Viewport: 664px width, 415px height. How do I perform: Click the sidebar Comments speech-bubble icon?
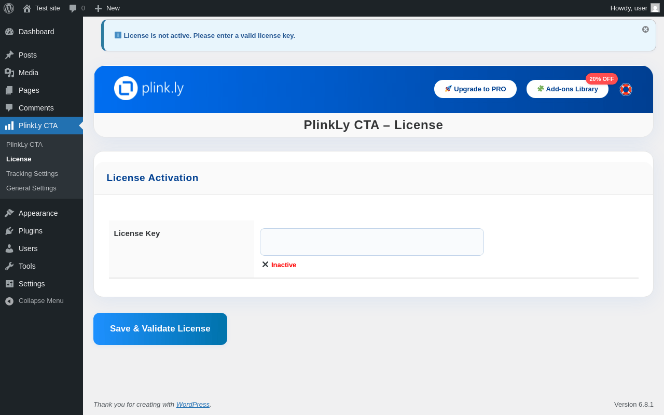point(9,108)
